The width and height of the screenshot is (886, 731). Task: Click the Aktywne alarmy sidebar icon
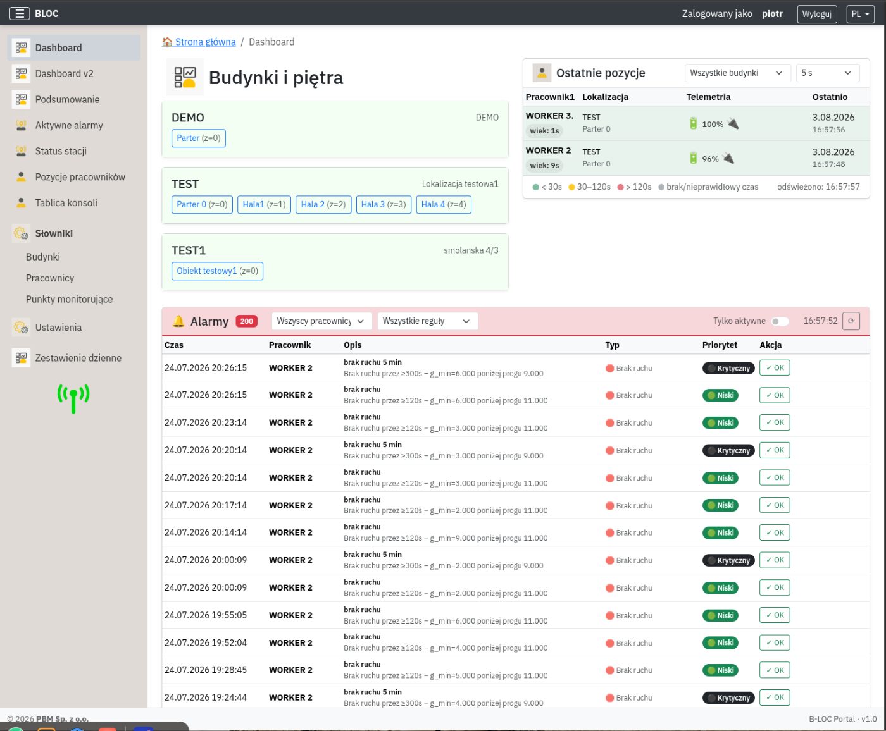pos(21,125)
